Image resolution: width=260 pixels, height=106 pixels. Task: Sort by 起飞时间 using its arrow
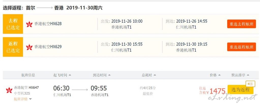[70, 75]
